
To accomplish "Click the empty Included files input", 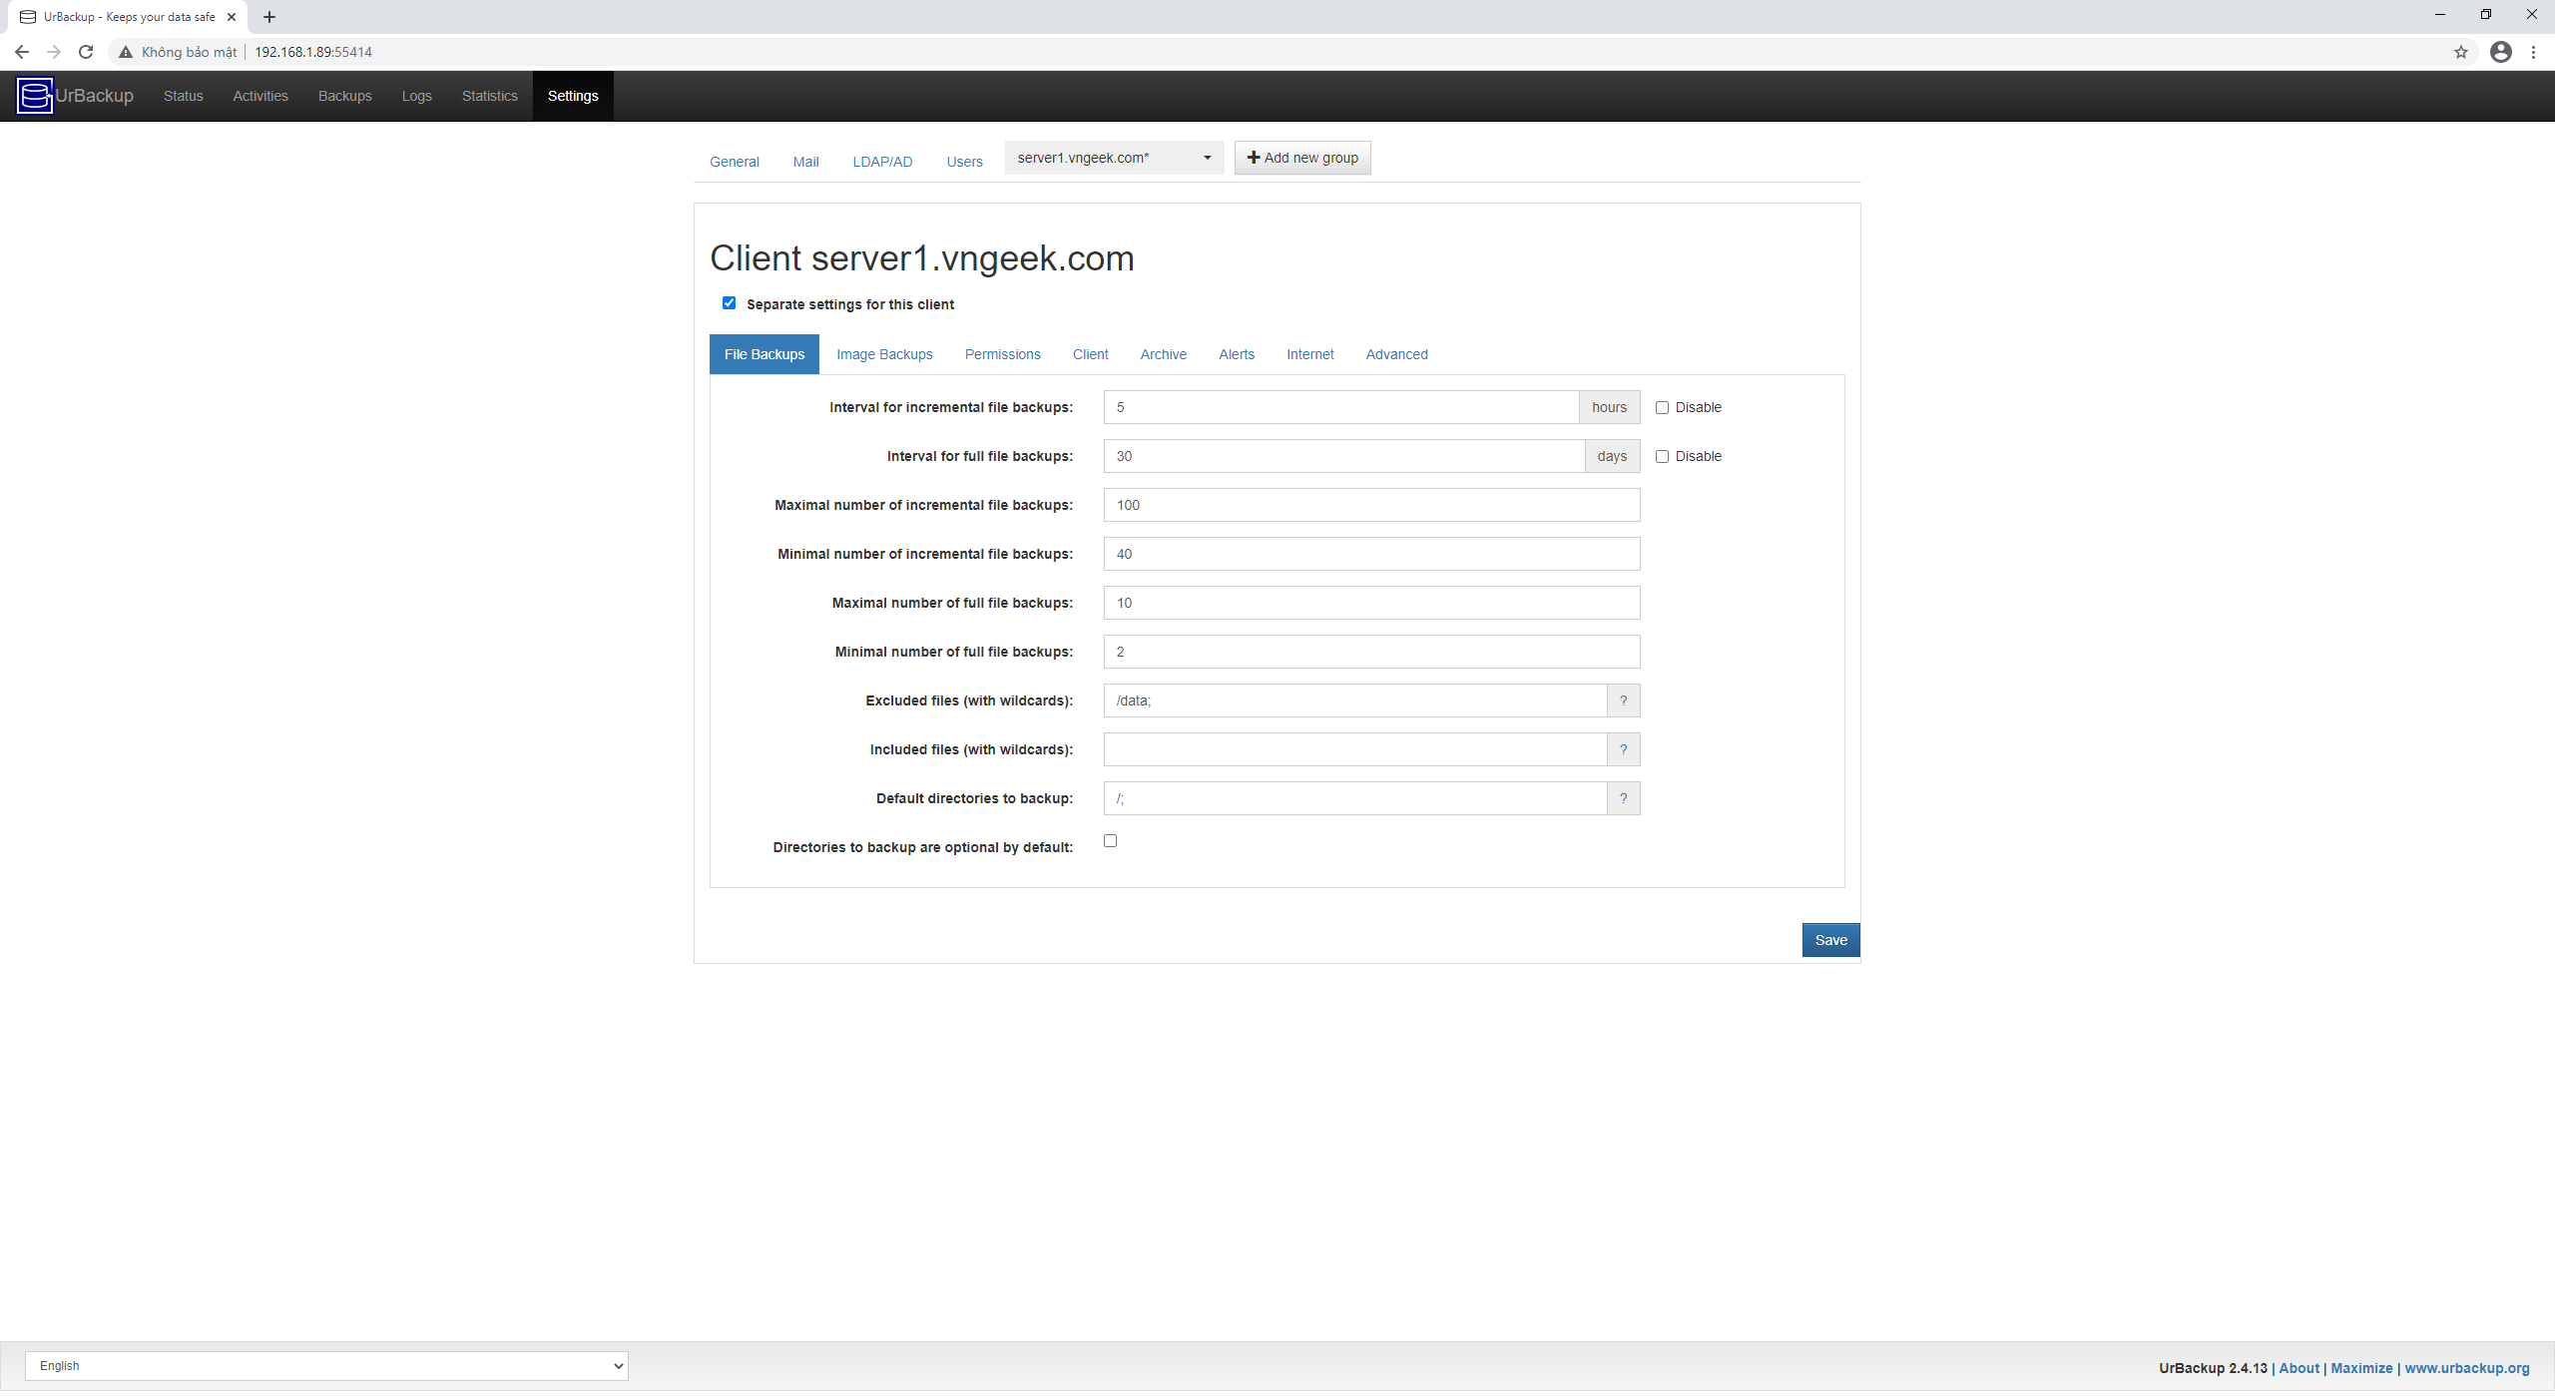I will pos(1355,749).
